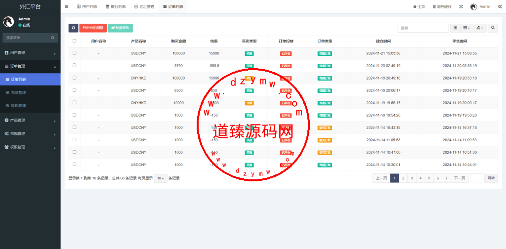Viewport: 506px width, 249px height.
Task: Click the sidebar Admin profile avatar
Action: pos(8,22)
